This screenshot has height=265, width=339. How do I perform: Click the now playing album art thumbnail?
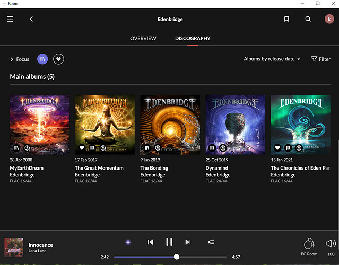tap(14, 248)
